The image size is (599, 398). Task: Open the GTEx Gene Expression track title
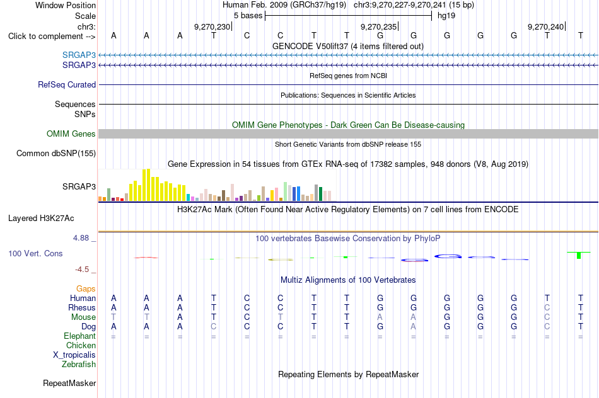point(348,164)
